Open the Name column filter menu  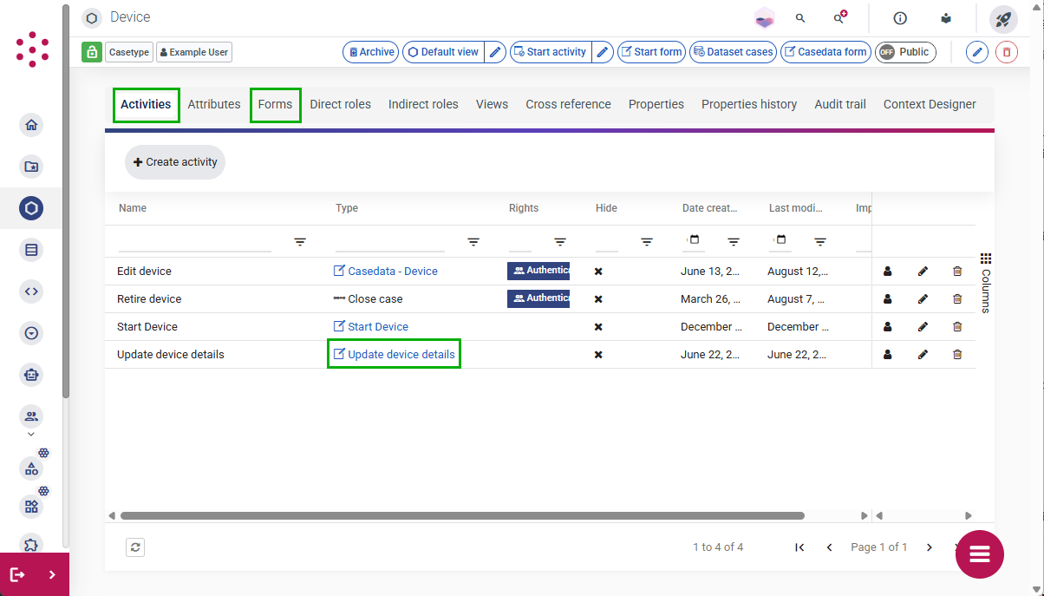[300, 242]
